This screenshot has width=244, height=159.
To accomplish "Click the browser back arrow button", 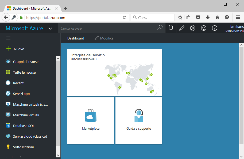I will pos(6,17).
